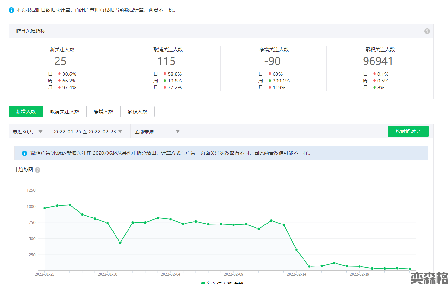The width and height of the screenshot is (448, 284).
Task: Click the first chart data point at 2022-01-25
Action: [45, 208]
